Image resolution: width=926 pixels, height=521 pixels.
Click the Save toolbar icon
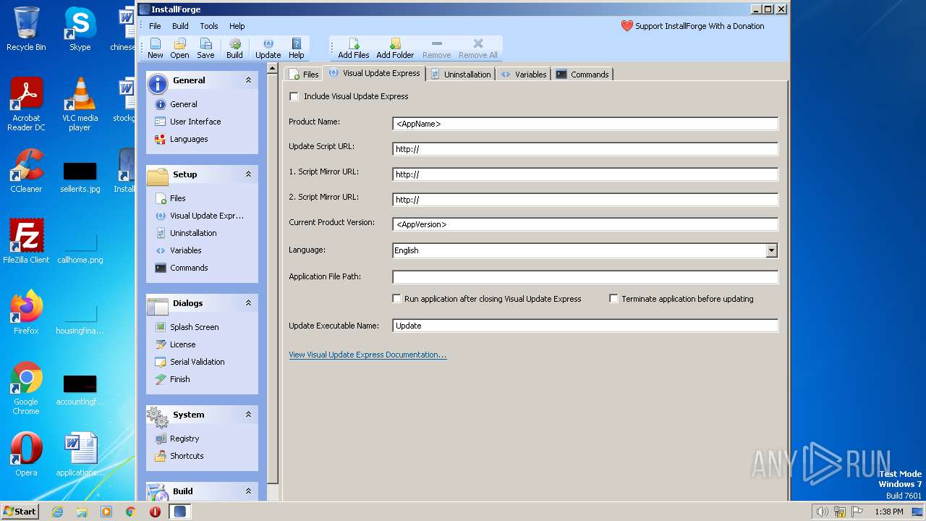[x=205, y=48]
